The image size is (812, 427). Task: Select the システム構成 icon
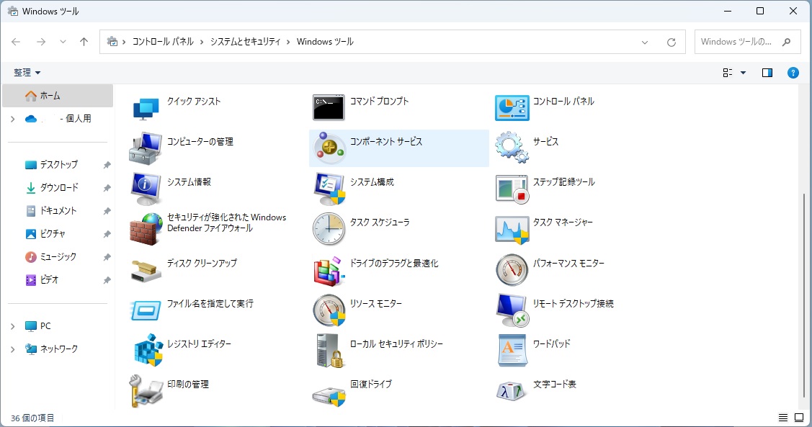click(329, 189)
